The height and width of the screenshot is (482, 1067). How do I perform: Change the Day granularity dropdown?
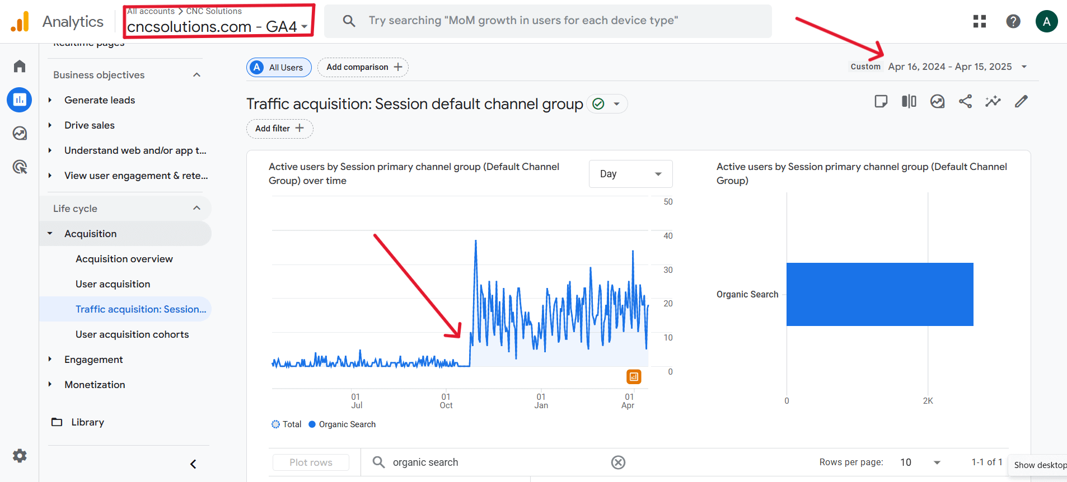630,174
